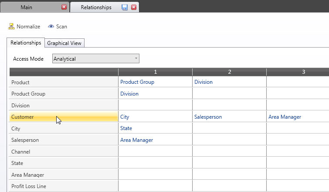The image size is (329, 192).
Task: Click the State link in City row
Action: click(x=126, y=128)
